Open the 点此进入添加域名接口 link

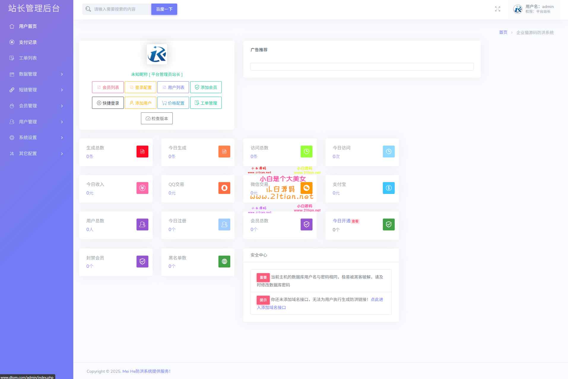pos(377,300)
